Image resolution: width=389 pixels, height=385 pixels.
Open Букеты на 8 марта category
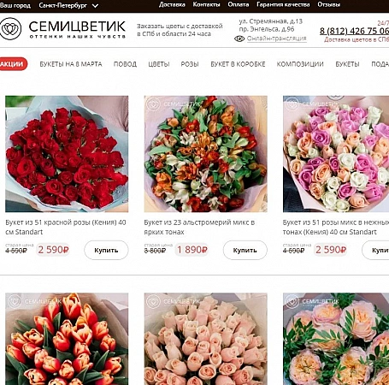[x=71, y=64]
